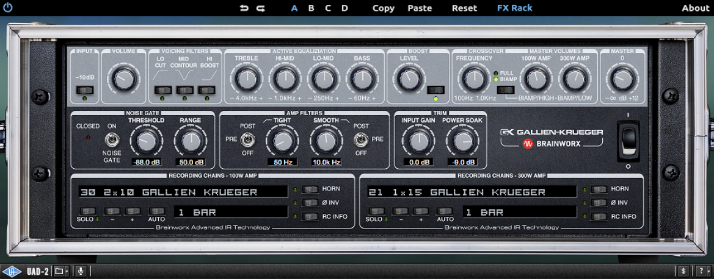Toggle Solo on the 100W Amp chain
This screenshot has height=279, width=714.
pos(87,211)
